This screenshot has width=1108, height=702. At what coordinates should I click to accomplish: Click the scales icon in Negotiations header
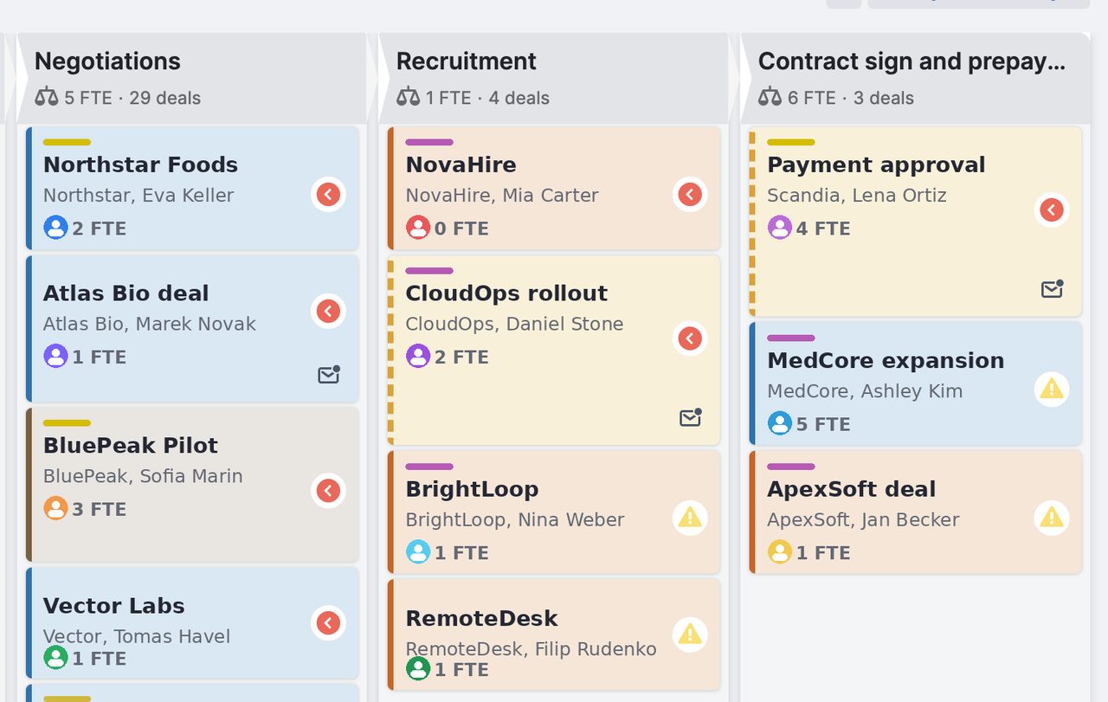(47, 97)
